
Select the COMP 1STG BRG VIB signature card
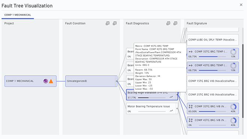click(x=213, y=81)
